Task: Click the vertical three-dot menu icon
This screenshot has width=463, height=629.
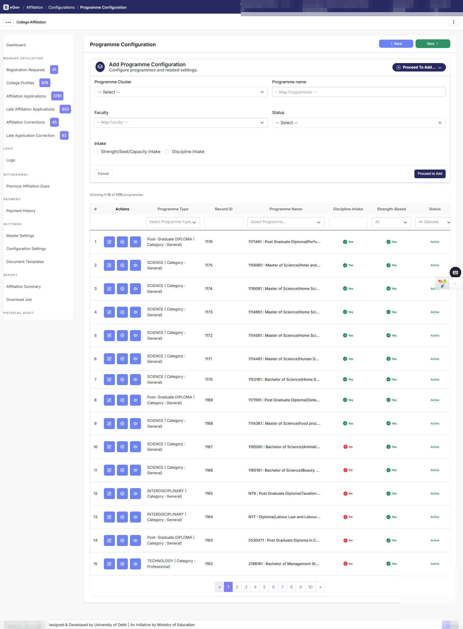Action: pyautogui.click(x=453, y=22)
